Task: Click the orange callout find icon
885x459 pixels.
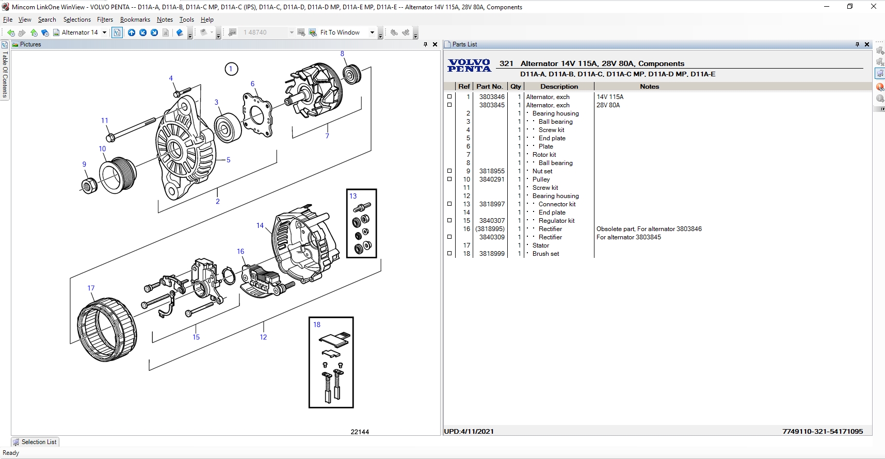Action: [880, 87]
